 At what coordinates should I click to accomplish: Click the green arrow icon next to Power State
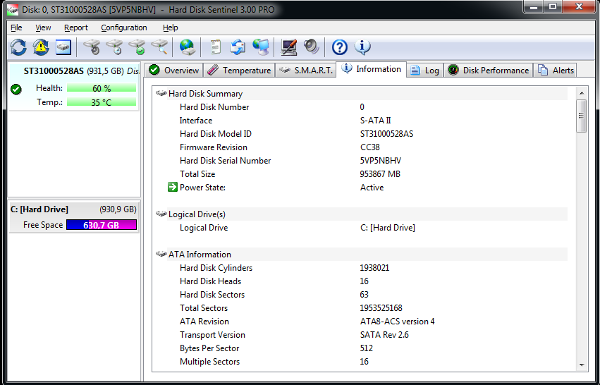173,187
